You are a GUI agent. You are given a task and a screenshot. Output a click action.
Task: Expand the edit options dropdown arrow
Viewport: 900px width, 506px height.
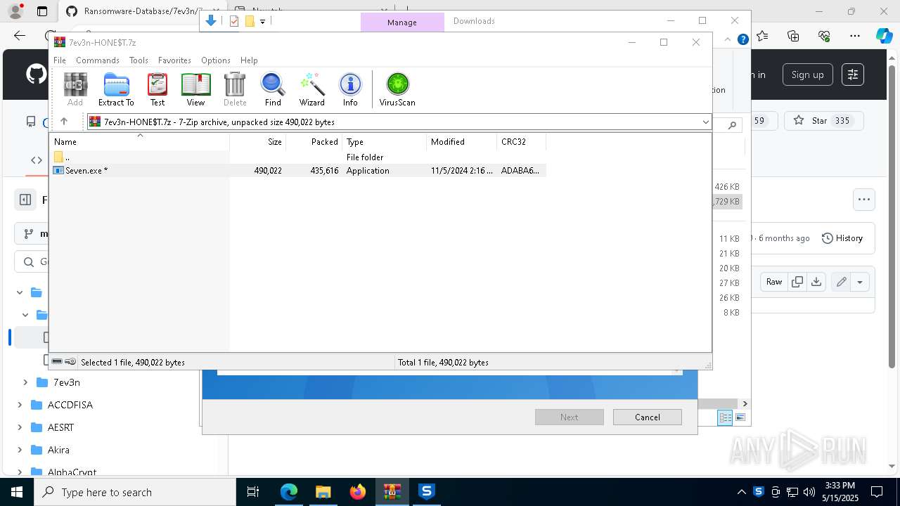pos(860,283)
